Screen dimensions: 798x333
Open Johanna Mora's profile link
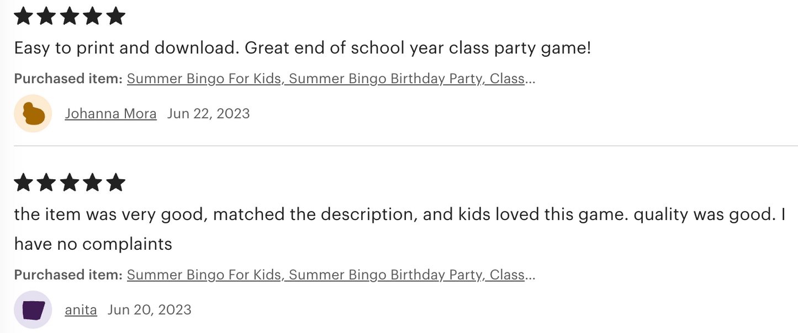point(110,114)
